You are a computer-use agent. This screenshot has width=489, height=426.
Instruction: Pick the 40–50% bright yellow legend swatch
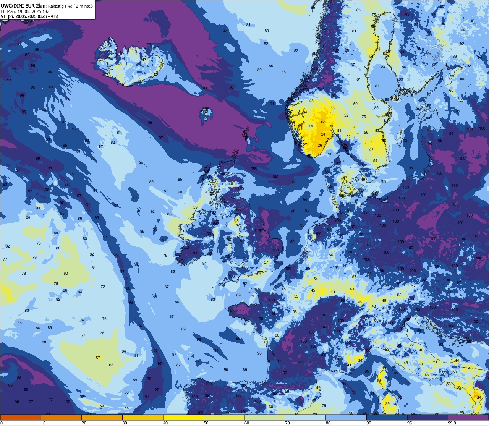coord(183,417)
